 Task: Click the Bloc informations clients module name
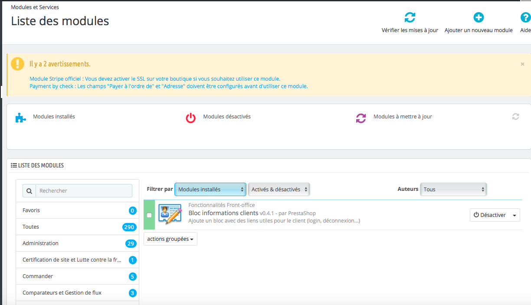(223, 213)
